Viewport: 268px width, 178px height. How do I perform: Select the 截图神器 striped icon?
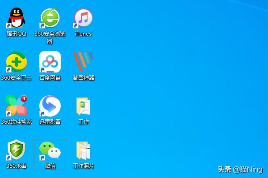84,61
